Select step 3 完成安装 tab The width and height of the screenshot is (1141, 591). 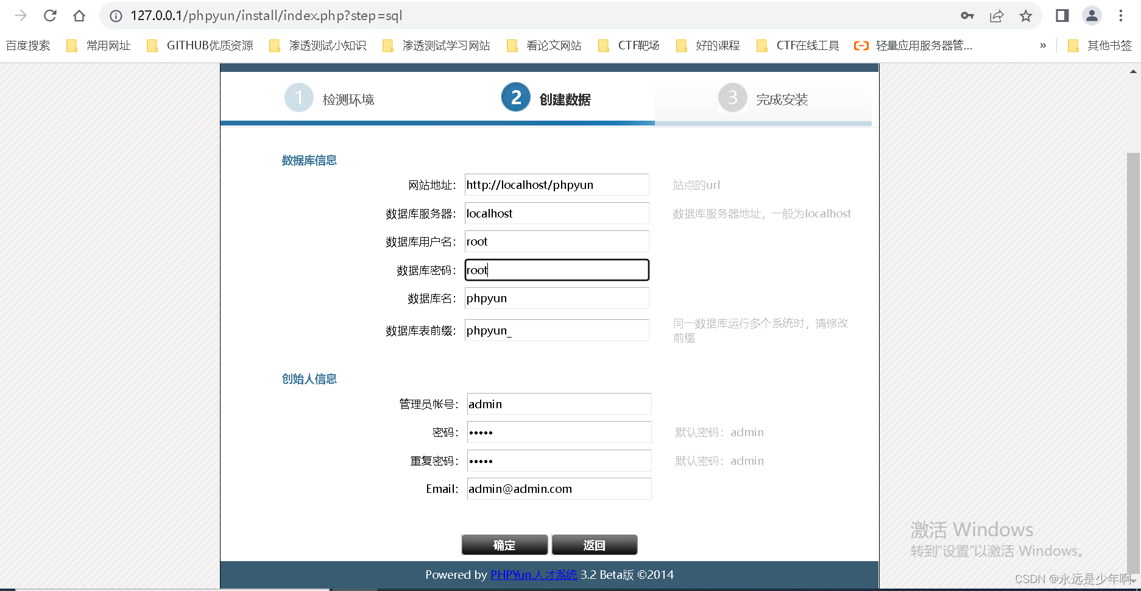click(x=763, y=98)
